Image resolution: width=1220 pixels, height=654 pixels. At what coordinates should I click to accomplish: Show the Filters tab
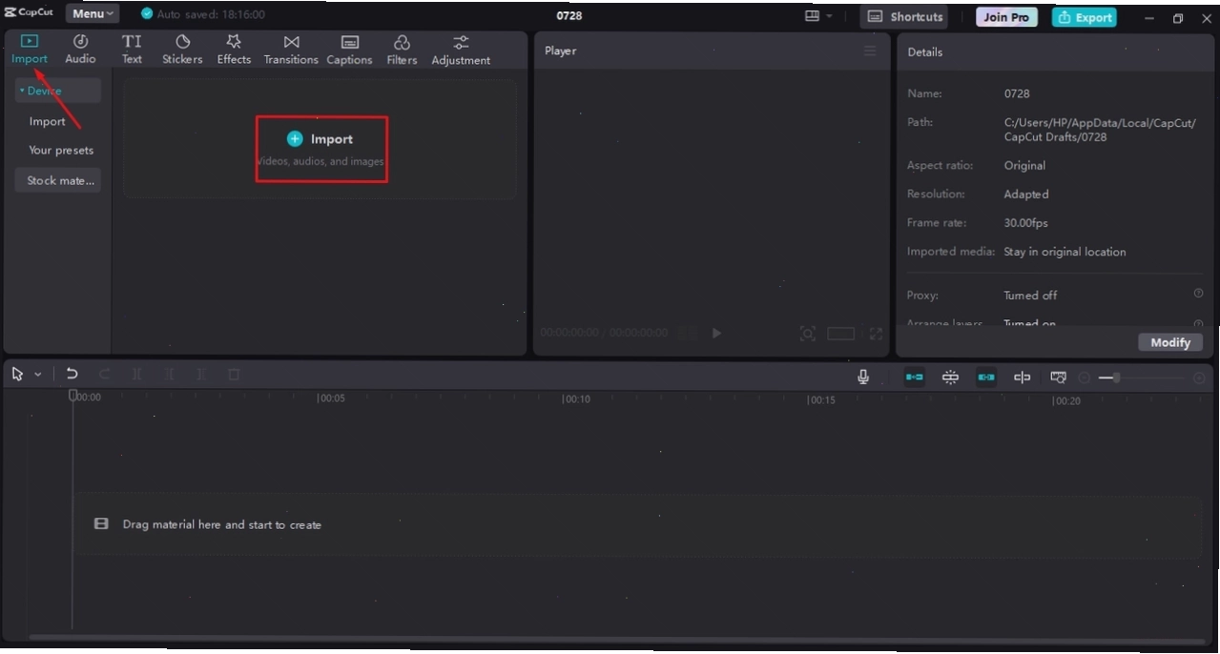[x=402, y=50]
